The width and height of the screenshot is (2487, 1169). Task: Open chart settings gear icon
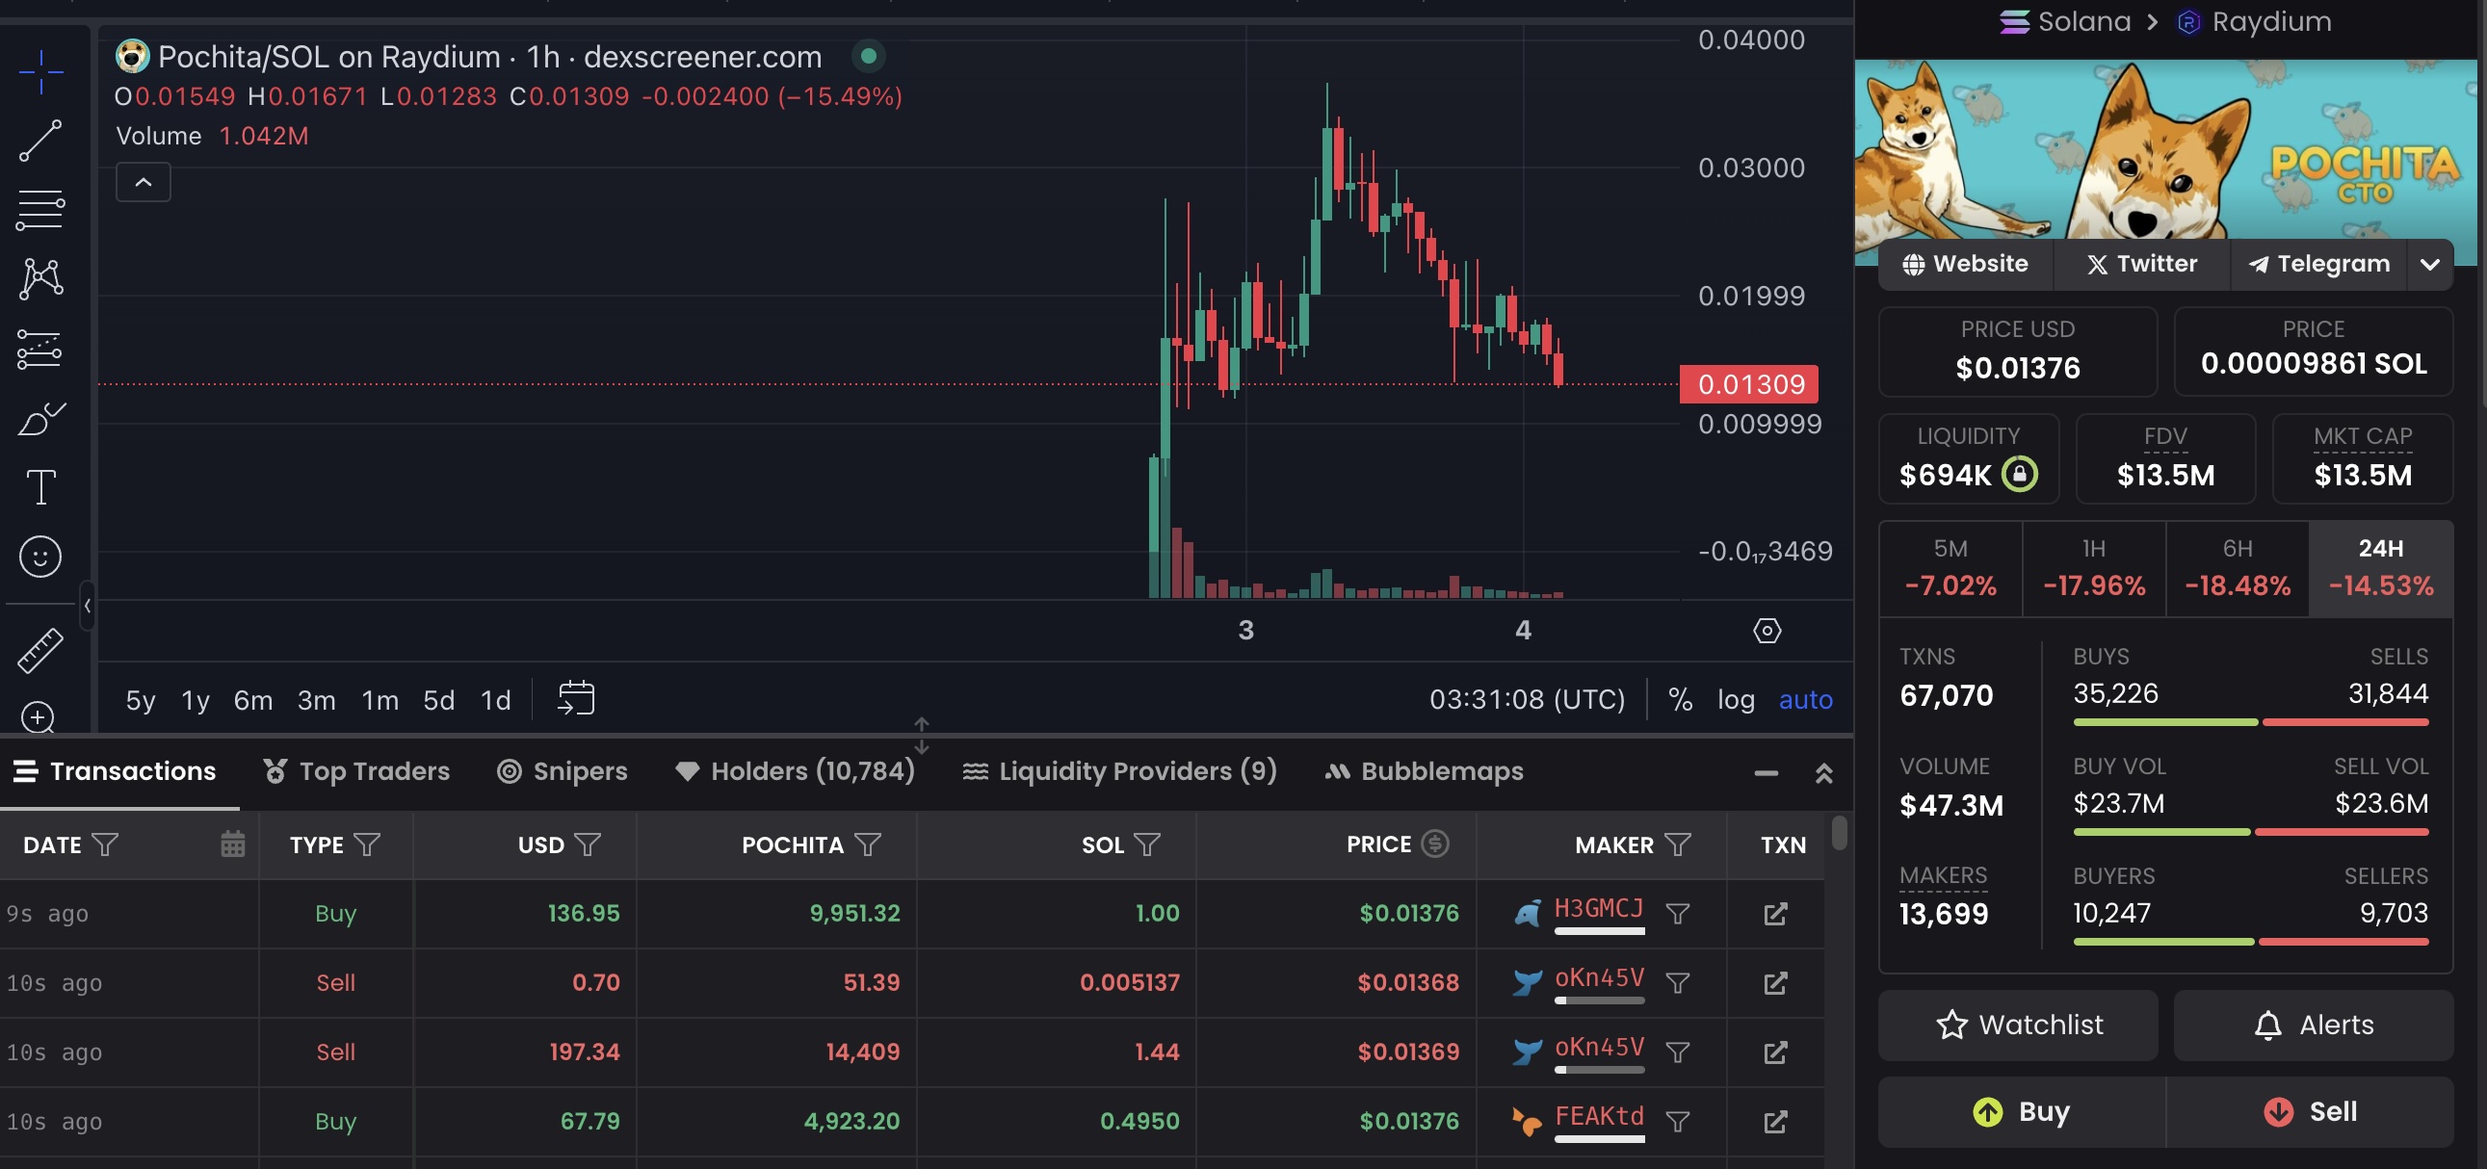[x=1767, y=631]
